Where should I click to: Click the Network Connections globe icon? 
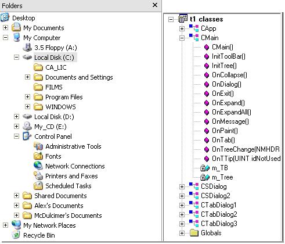(x=38, y=166)
